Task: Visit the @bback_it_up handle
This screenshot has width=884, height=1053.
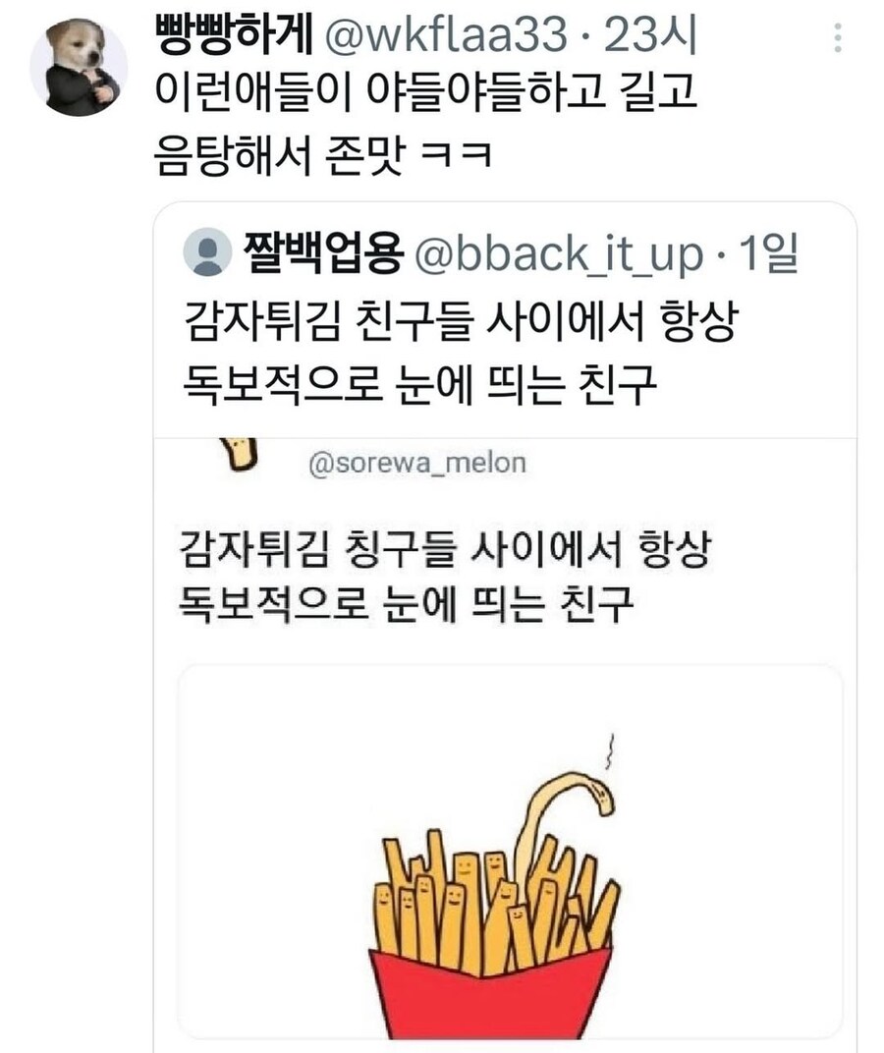Action: [560, 254]
